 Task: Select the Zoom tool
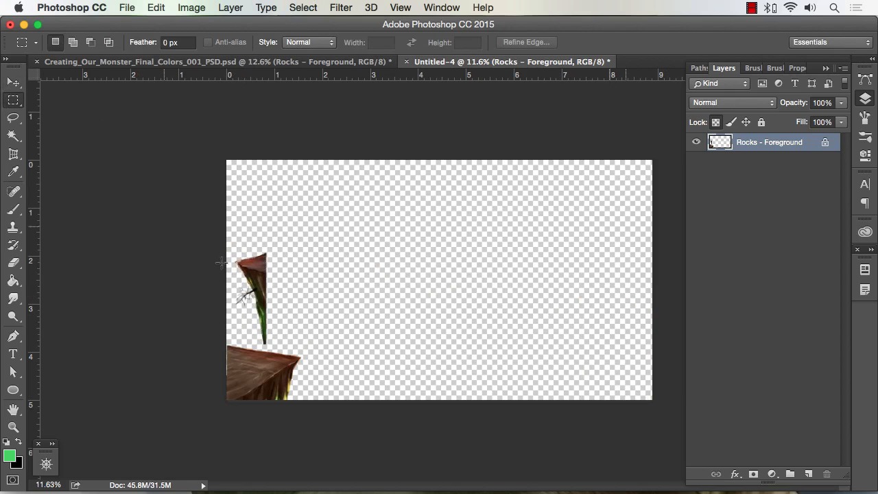coord(13,427)
